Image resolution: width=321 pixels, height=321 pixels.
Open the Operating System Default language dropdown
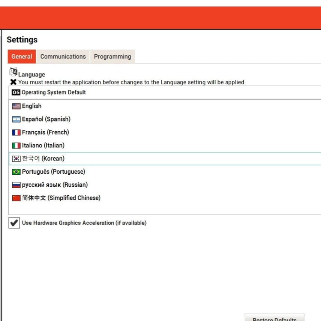165,92
